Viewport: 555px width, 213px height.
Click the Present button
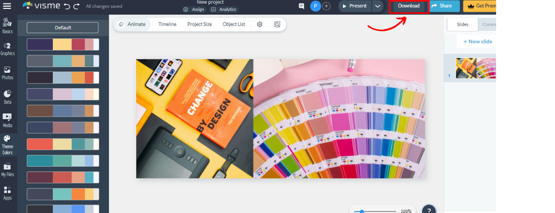pyautogui.click(x=355, y=6)
